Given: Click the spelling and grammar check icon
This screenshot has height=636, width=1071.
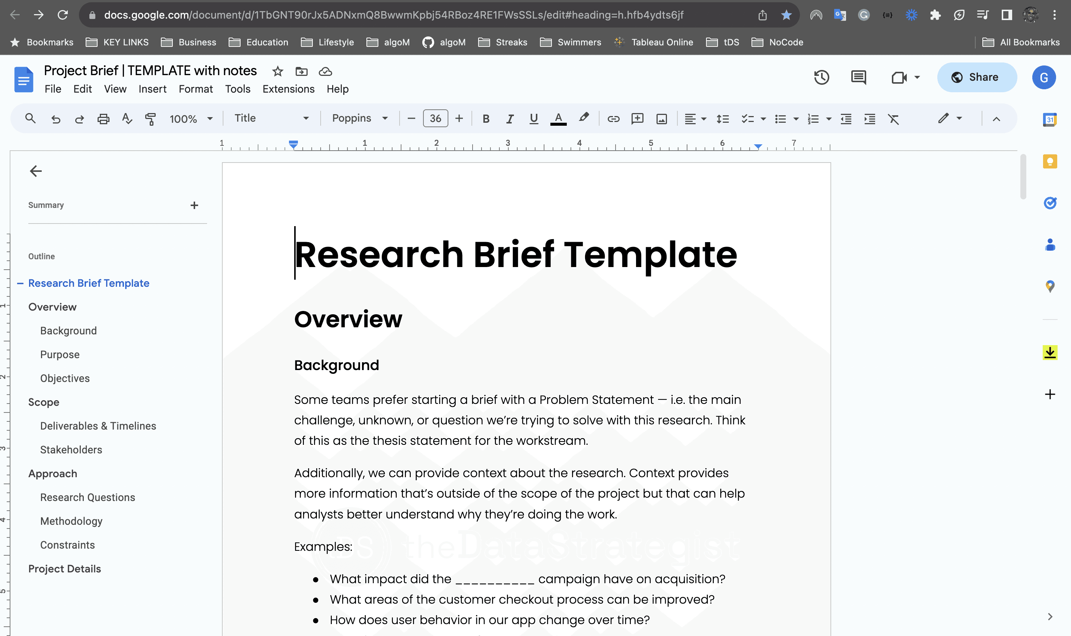Looking at the screenshot, I should point(127,119).
